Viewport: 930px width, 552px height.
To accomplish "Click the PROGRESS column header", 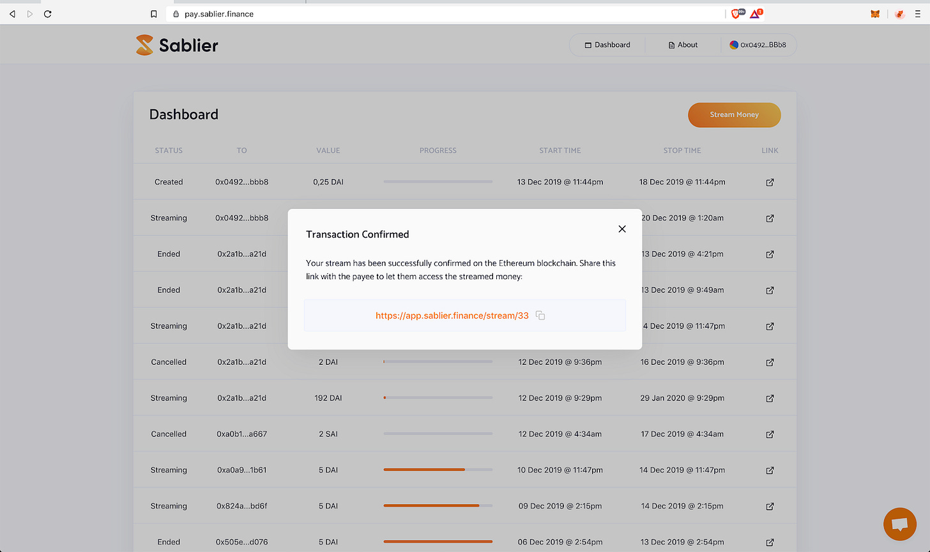I will tap(438, 151).
